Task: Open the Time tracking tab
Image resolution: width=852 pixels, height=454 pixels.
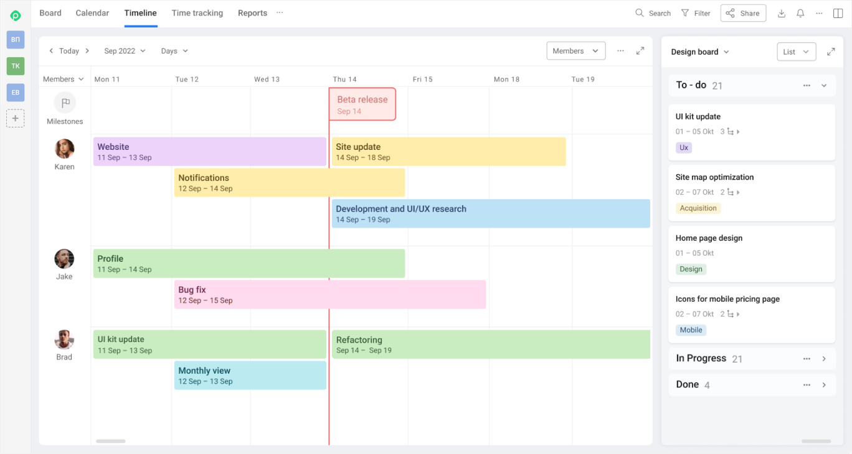Action: (x=197, y=13)
